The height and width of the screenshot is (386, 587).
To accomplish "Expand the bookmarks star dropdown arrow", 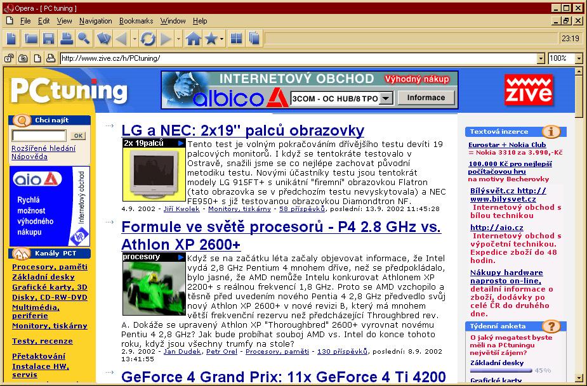I will coord(221,39).
